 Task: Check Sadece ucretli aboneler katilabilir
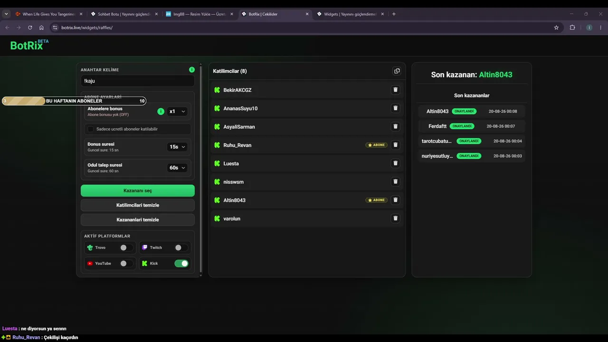(91, 129)
